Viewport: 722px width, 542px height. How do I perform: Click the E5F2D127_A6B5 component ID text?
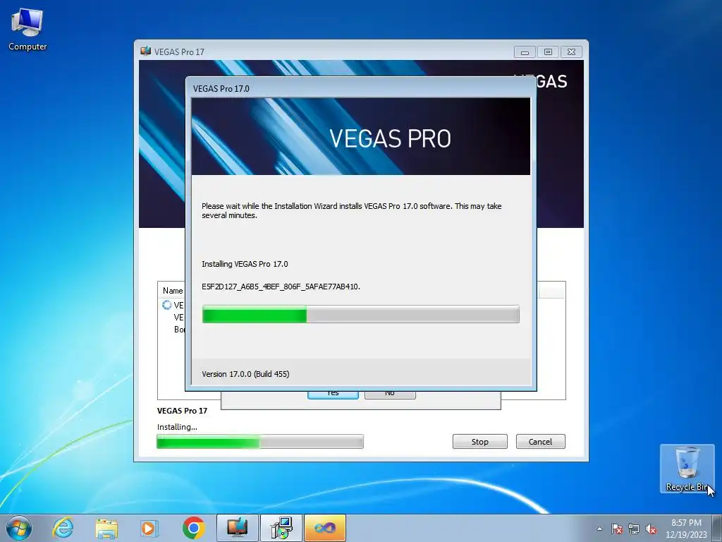pos(281,287)
